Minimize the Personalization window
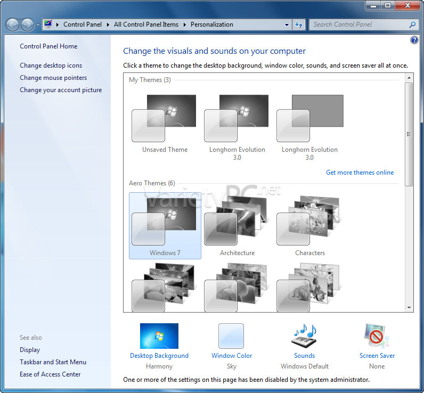This screenshot has height=393, width=424. click(x=373, y=6)
